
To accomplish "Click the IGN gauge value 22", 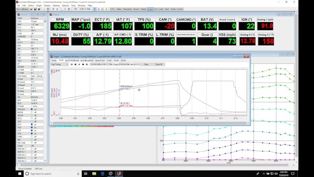I will point(246,26).
